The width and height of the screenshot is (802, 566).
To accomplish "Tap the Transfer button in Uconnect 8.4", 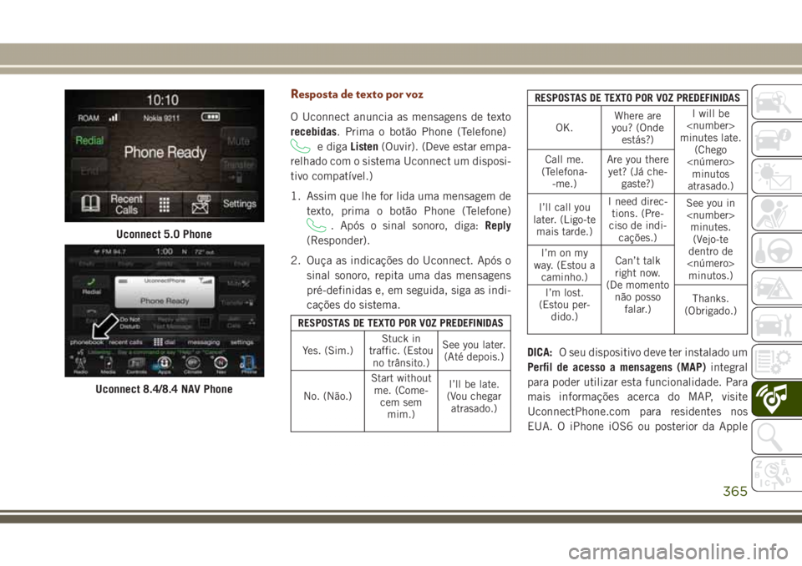I will 238,303.
